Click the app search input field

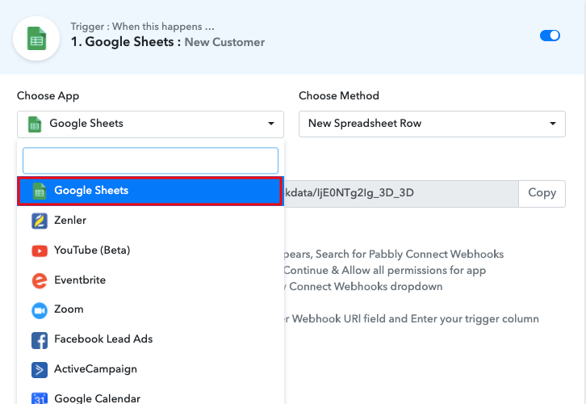click(150, 161)
